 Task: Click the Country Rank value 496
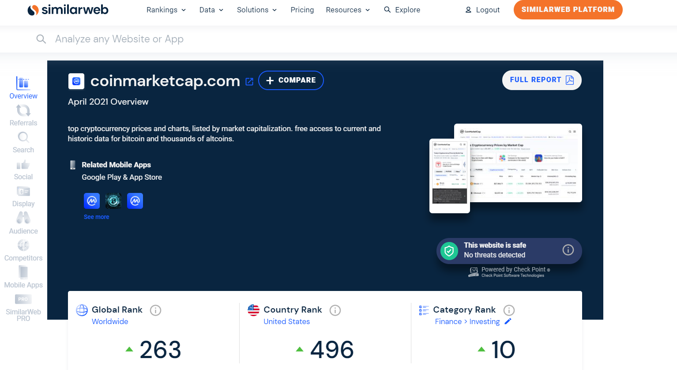coord(332,350)
